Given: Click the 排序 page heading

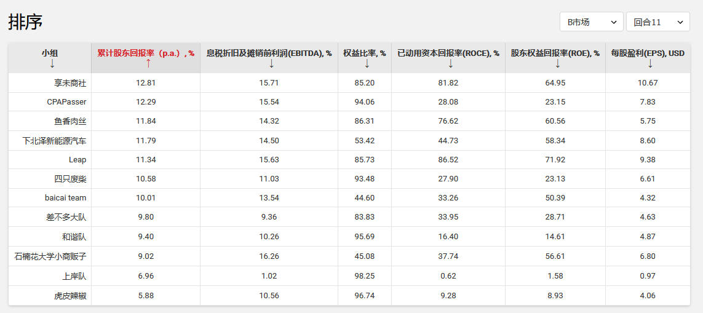Looking at the screenshot, I should click(x=25, y=22).
